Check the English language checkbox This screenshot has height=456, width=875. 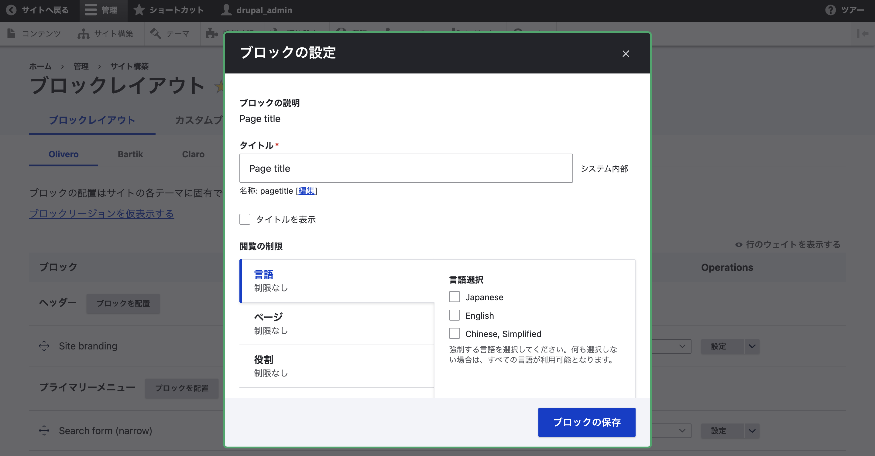[454, 315]
